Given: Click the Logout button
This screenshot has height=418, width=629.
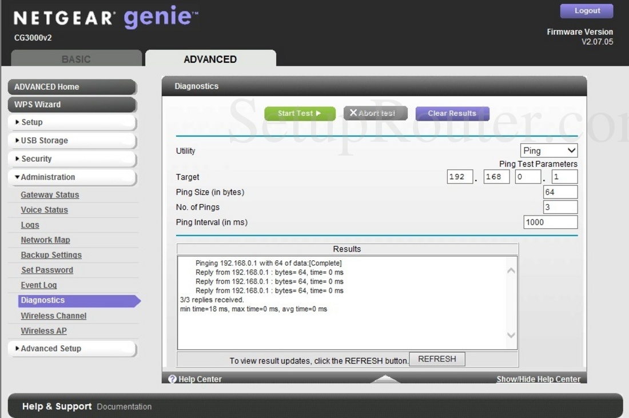Looking at the screenshot, I should pyautogui.click(x=586, y=10).
